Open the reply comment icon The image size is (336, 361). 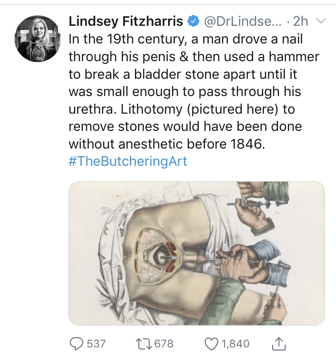coord(76,344)
